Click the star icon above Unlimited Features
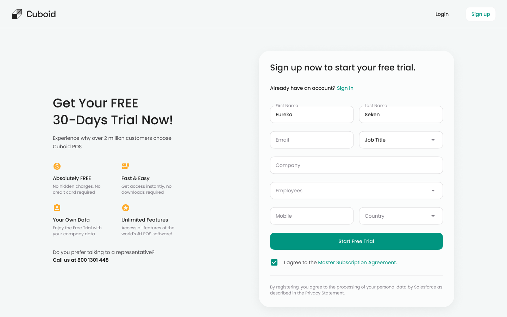The image size is (507, 317). click(x=126, y=207)
